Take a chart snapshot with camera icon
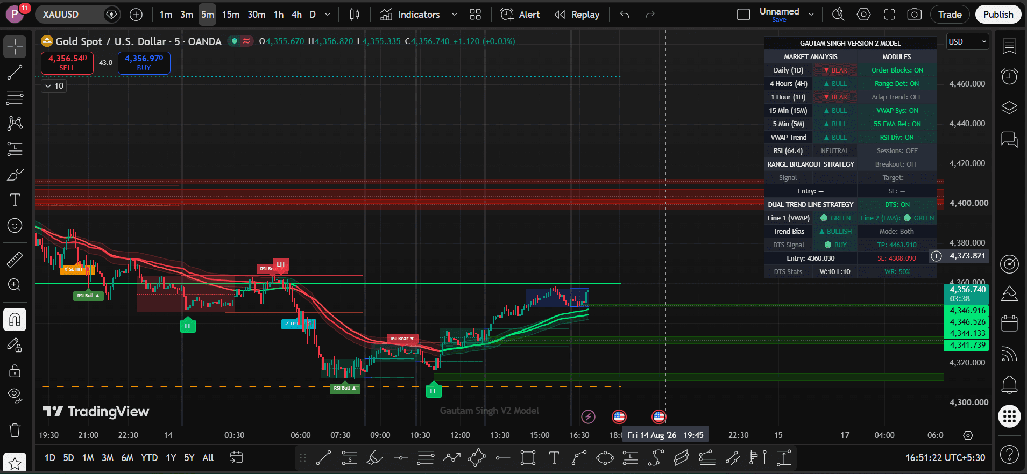Screen dimensions: 1027x474 (914, 15)
